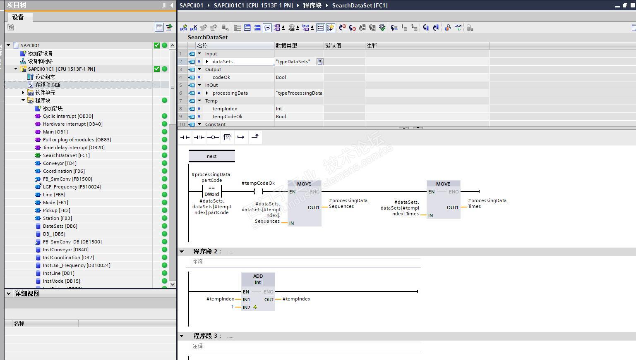The width and height of the screenshot is (636, 360).
Task: Click project tree scrollbar down arrow
Action: point(173,284)
